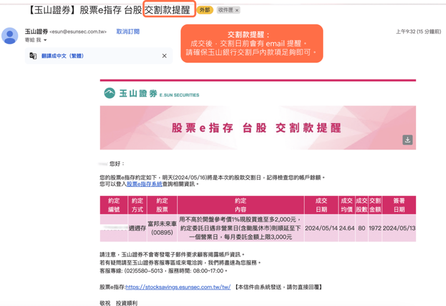Click the 約定股票 column header
This screenshot has height=306, width=446.
coord(162,205)
